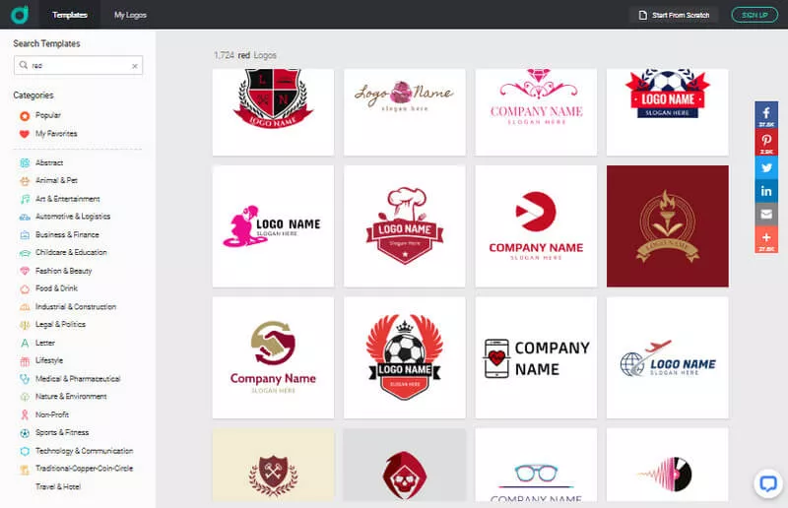
Task: Open the My Logos tab
Action: [x=130, y=15]
